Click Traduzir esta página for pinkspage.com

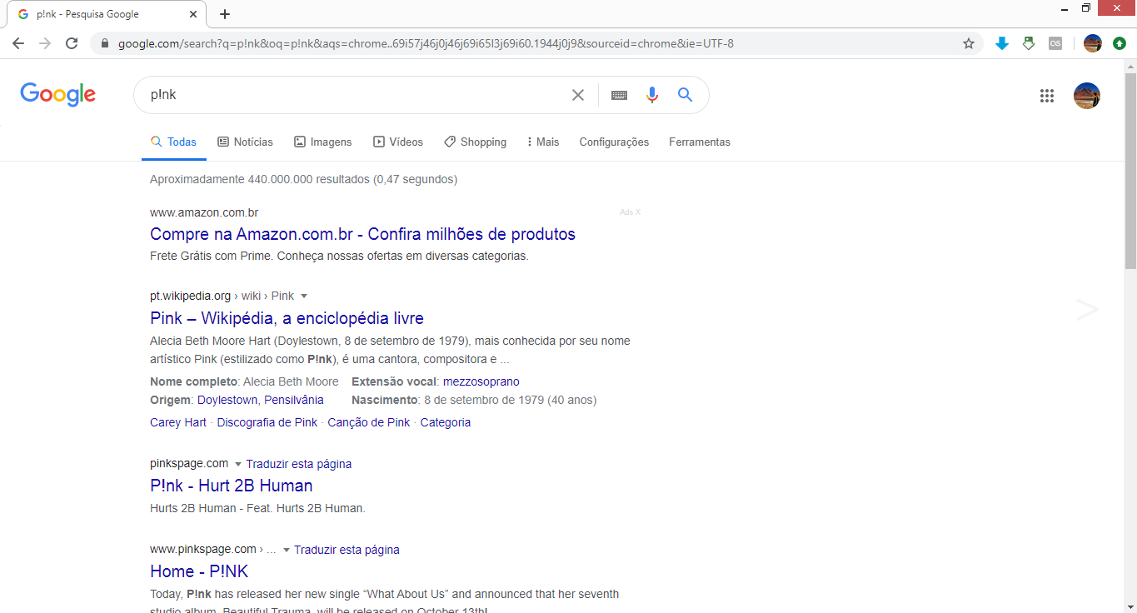(x=299, y=464)
